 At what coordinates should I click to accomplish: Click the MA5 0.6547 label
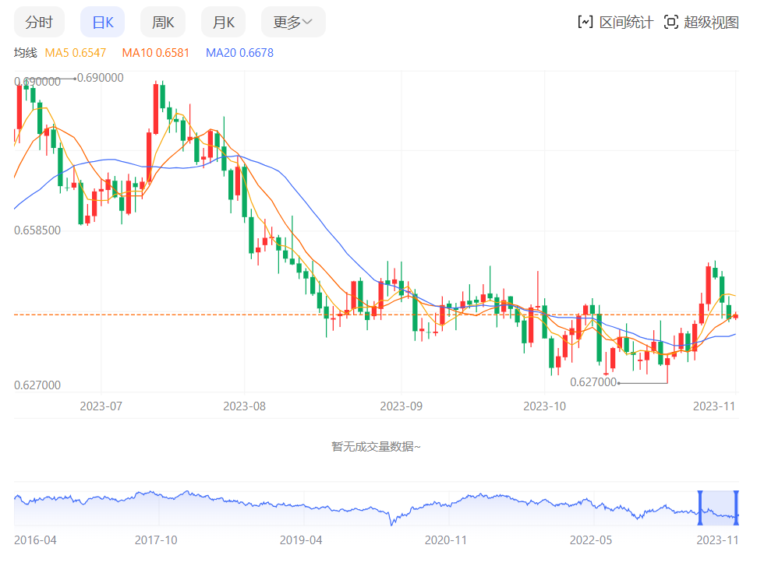point(76,53)
